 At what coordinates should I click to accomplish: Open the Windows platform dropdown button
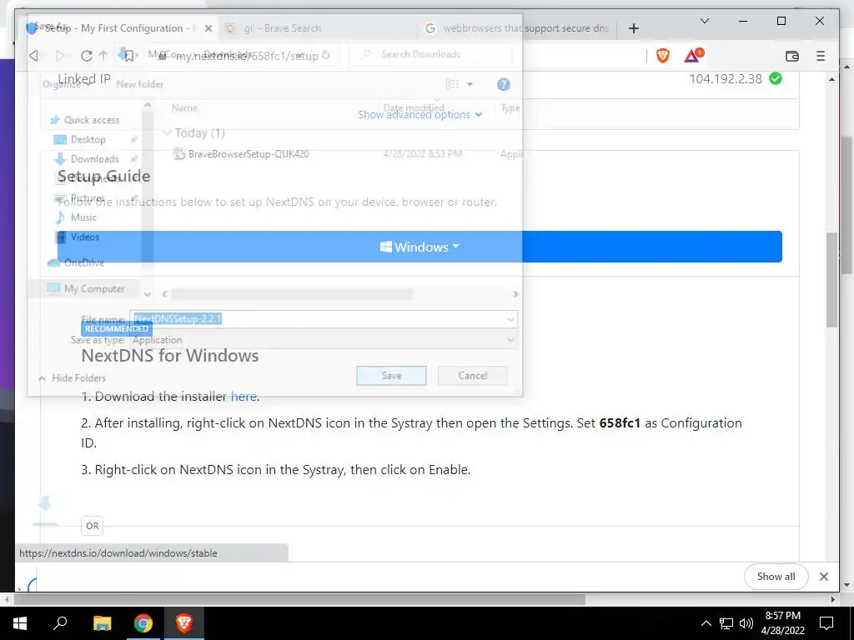pos(419,247)
